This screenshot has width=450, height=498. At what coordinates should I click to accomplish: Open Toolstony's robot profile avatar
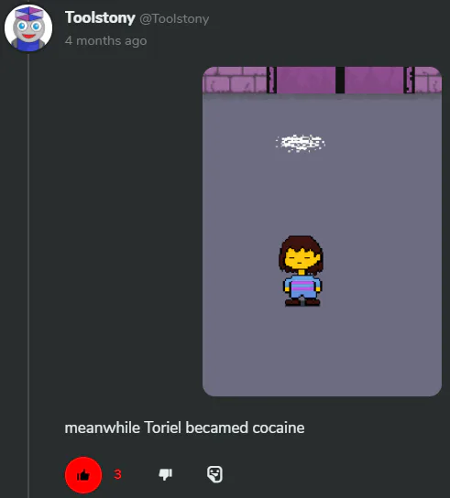click(x=28, y=28)
